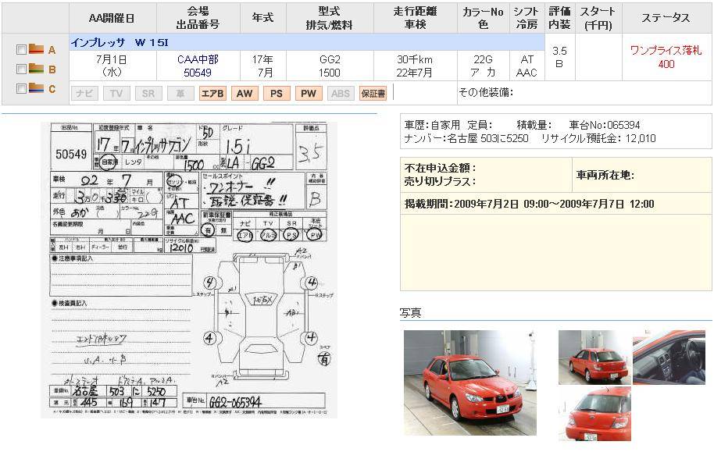Open the large front-view red car photo
714x452 pixels.
click(470, 383)
